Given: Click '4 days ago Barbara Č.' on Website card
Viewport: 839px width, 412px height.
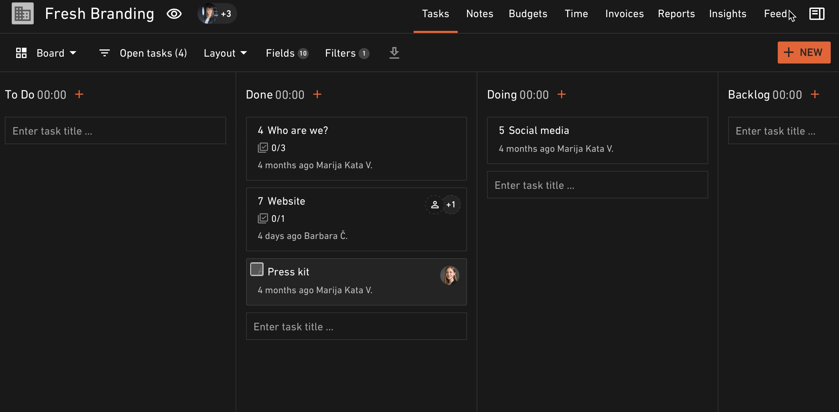Looking at the screenshot, I should (x=303, y=236).
